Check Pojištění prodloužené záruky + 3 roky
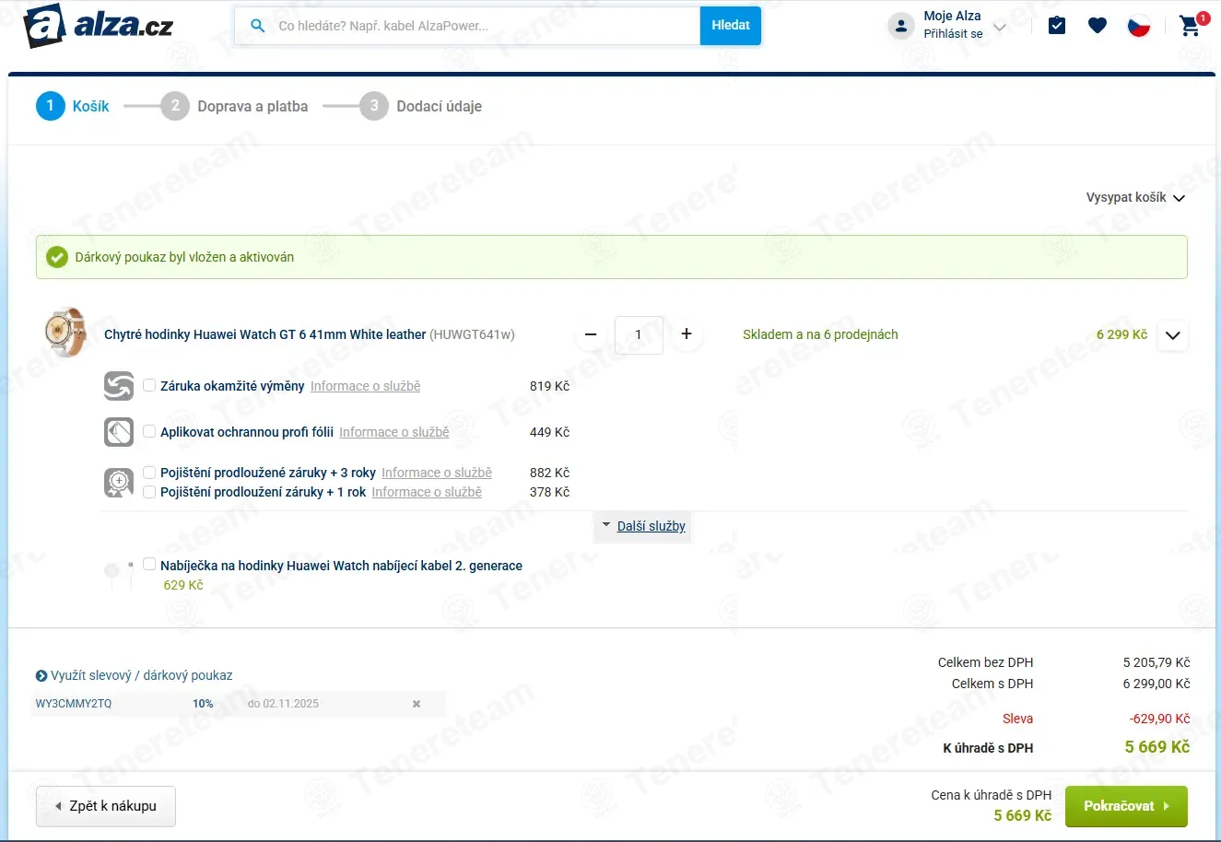This screenshot has height=842, width=1221. [148, 473]
